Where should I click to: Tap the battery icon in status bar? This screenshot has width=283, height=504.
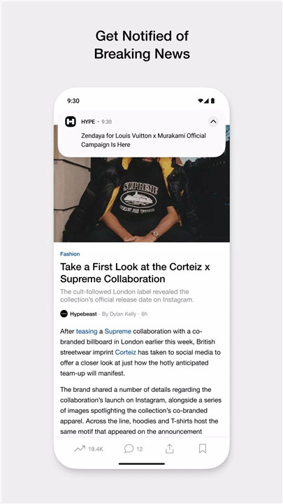(212, 101)
